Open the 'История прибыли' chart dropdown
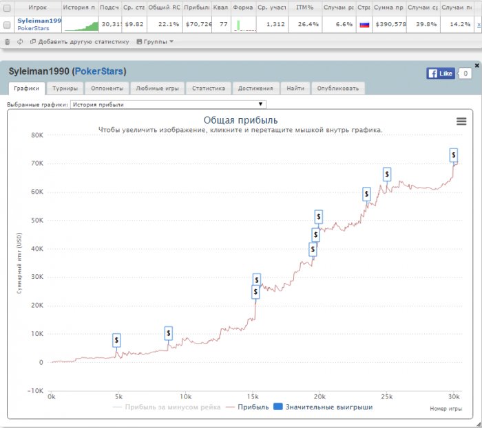 pyautogui.click(x=167, y=104)
